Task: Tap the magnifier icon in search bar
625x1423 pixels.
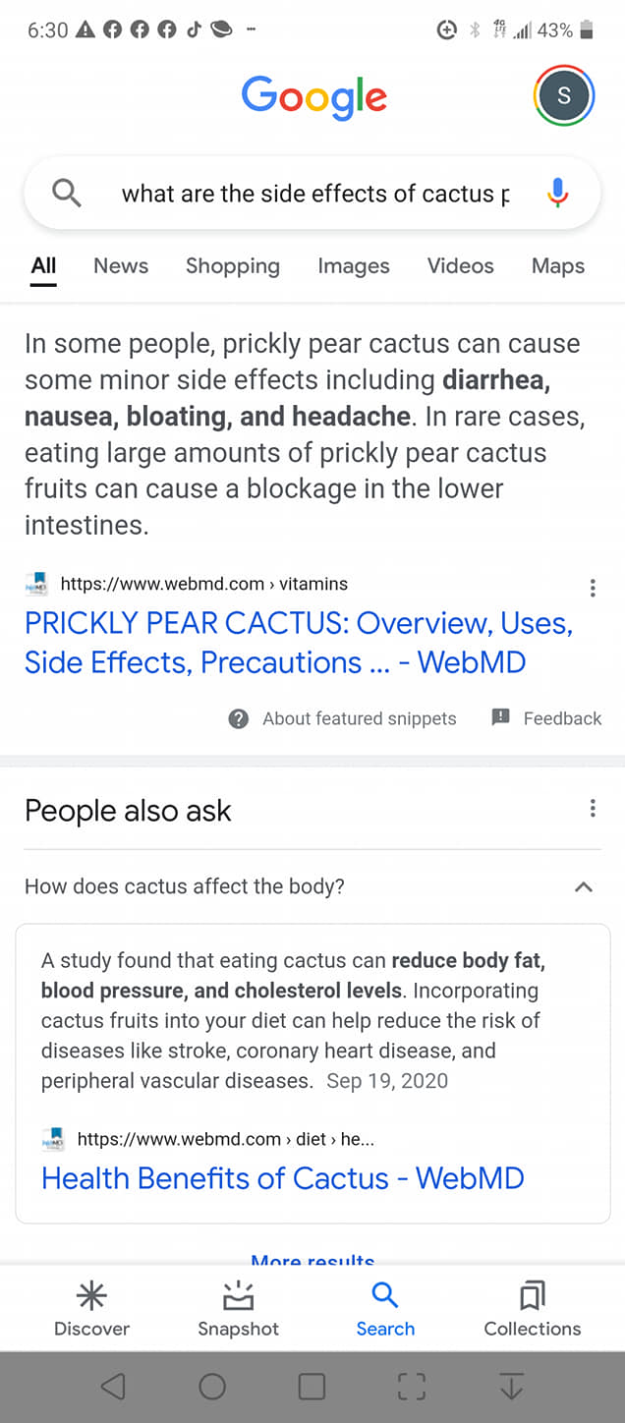Action: [x=66, y=193]
